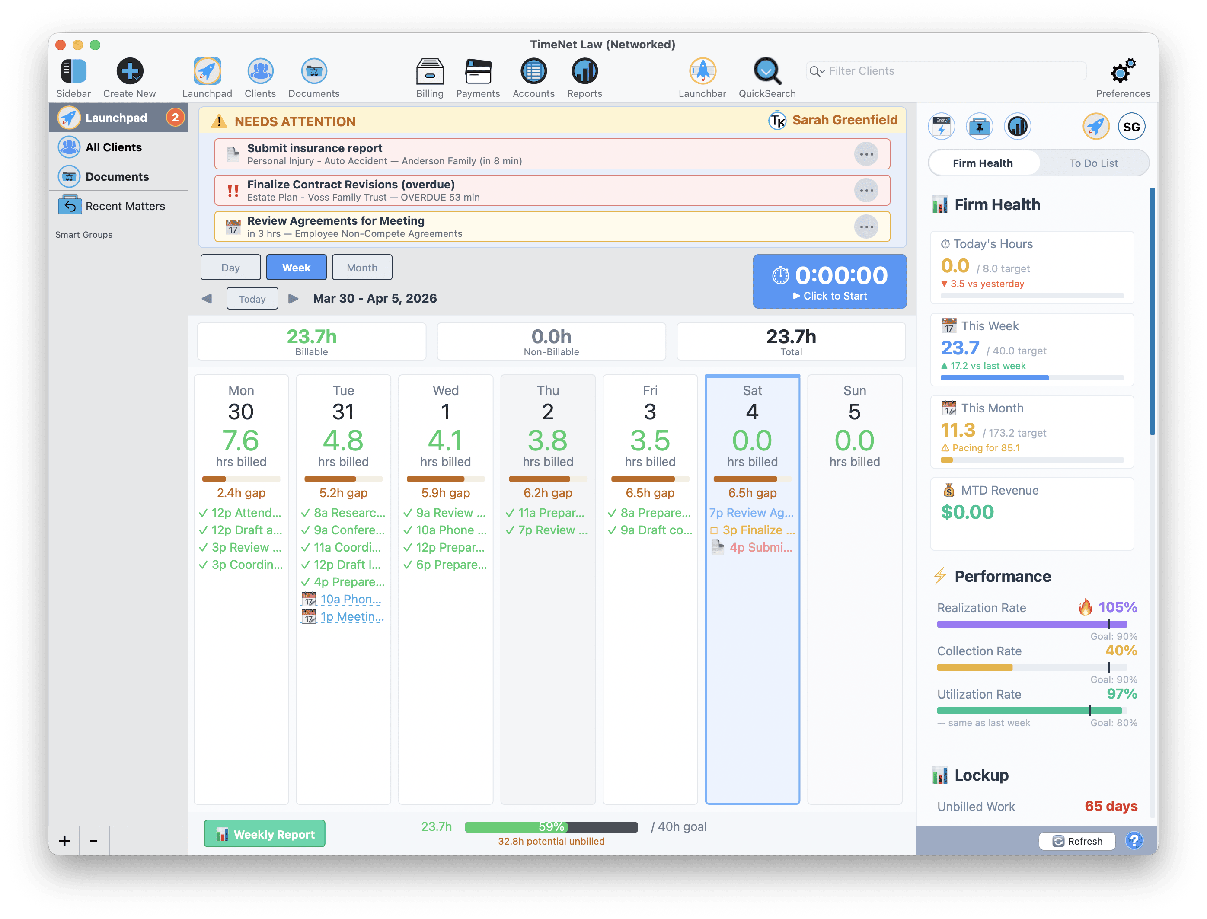Open options for Review Agreements for Meeting
Screen dimensions: 1207x919
pos(866,226)
